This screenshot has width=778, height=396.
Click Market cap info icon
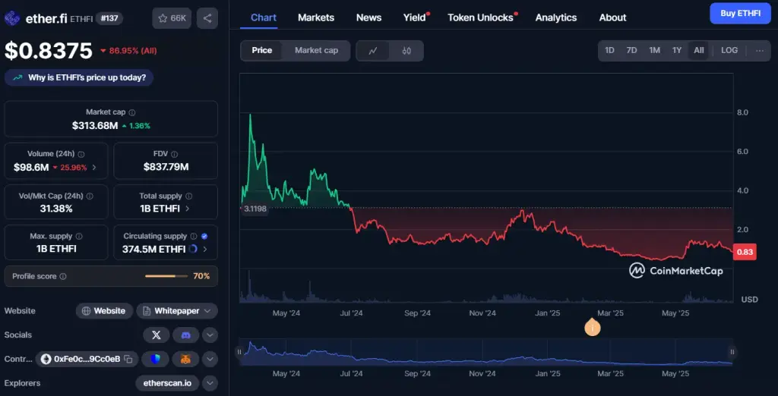132,112
